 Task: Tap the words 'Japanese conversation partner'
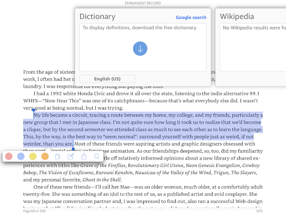[77, 201]
